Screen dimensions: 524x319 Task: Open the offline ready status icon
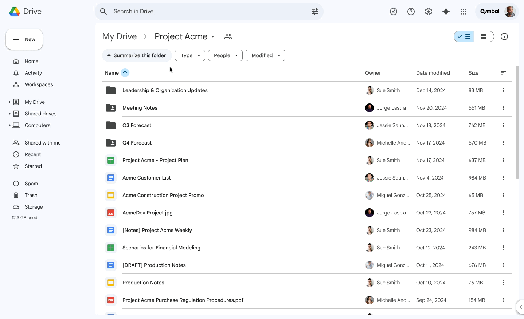(x=393, y=12)
